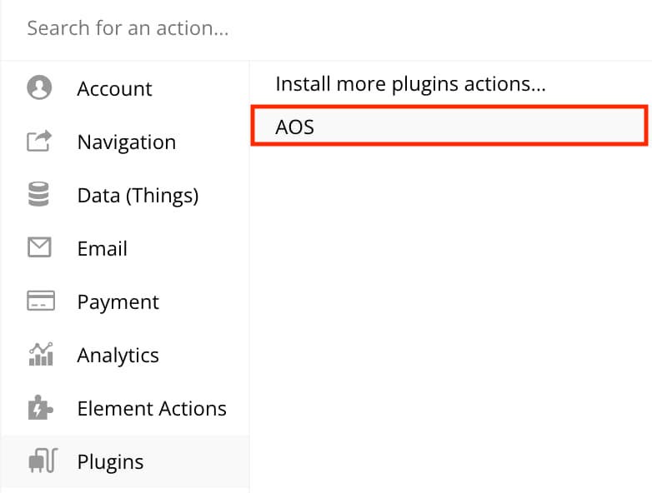
Task: Choose the AOS plugin action
Action: coord(449,126)
